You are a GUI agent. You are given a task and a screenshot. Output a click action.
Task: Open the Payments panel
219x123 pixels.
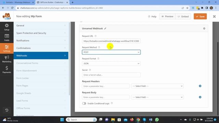point(7,70)
